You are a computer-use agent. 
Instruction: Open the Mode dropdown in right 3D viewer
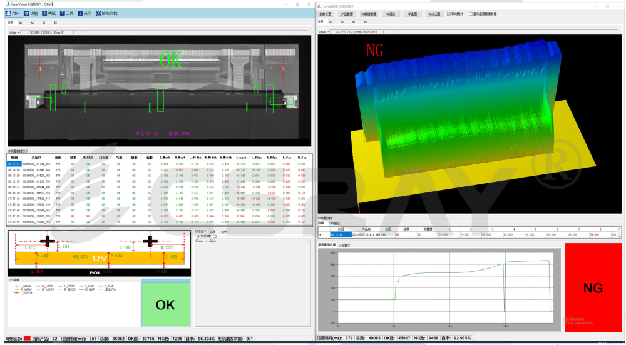pyautogui.click(x=323, y=31)
